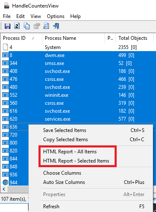Click the horizontal scrollbar left arrow

[4, 189]
